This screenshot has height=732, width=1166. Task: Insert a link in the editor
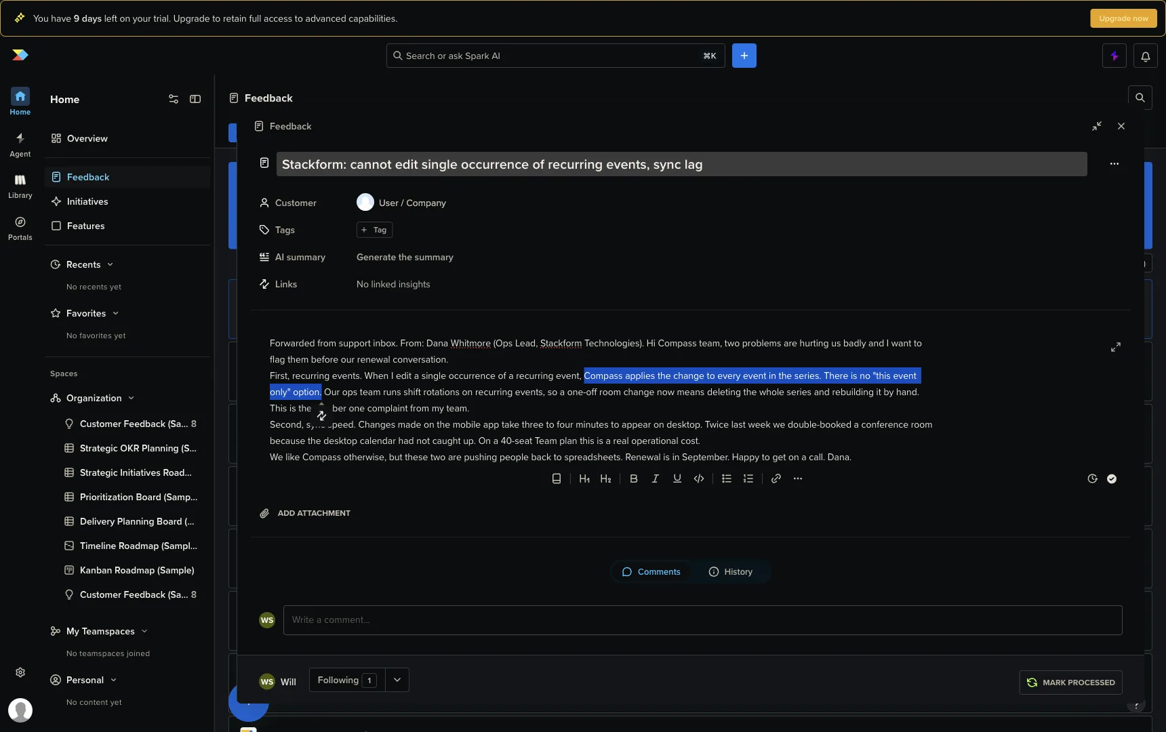tap(776, 479)
